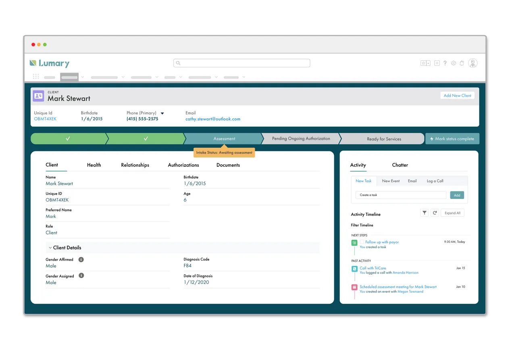Click Intake Status: Awaiting assessment tooltip

[x=224, y=153]
